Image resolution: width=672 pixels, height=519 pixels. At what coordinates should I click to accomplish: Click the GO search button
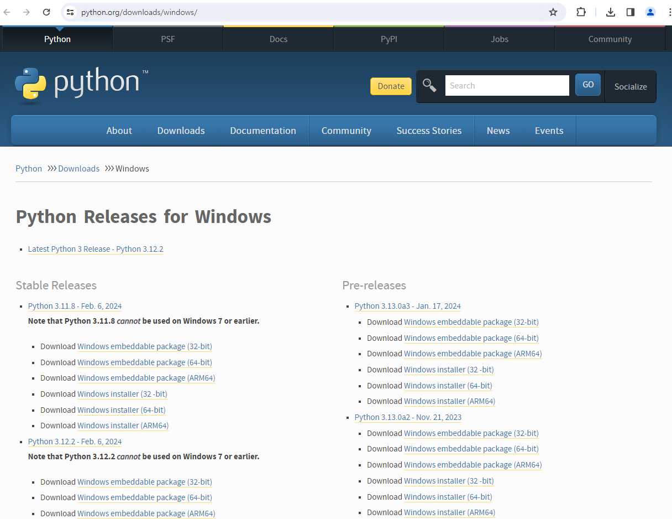(x=588, y=85)
